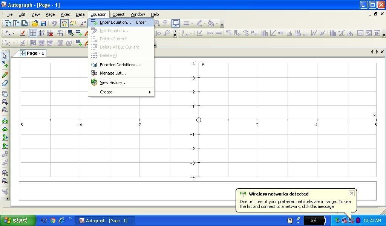Click the Open file folder icon

35,23
